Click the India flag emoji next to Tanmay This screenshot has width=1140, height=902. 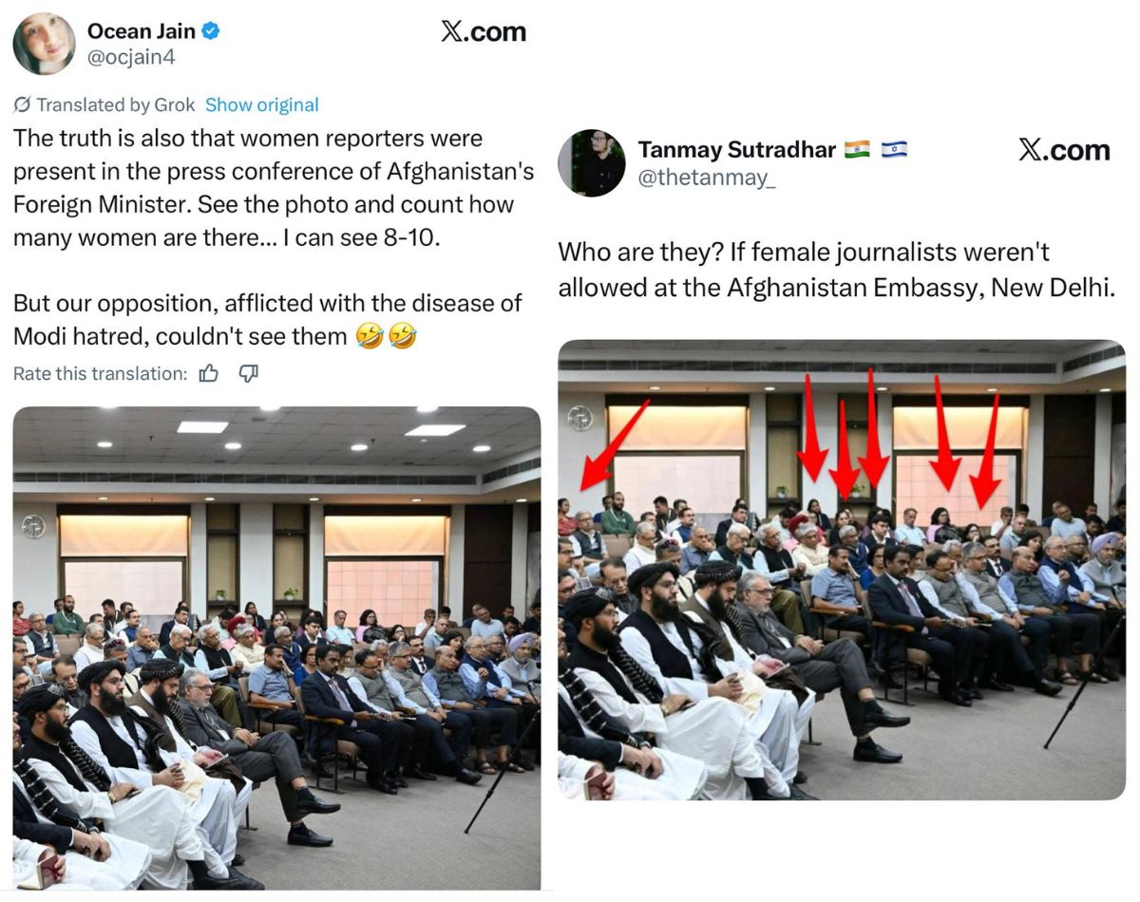pyautogui.click(x=857, y=150)
